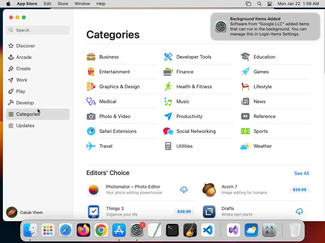Viewport: 325px width, 243px height.
Task: Click the Utilities calculator icon
Action: pyautogui.click(x=168, y=146)
